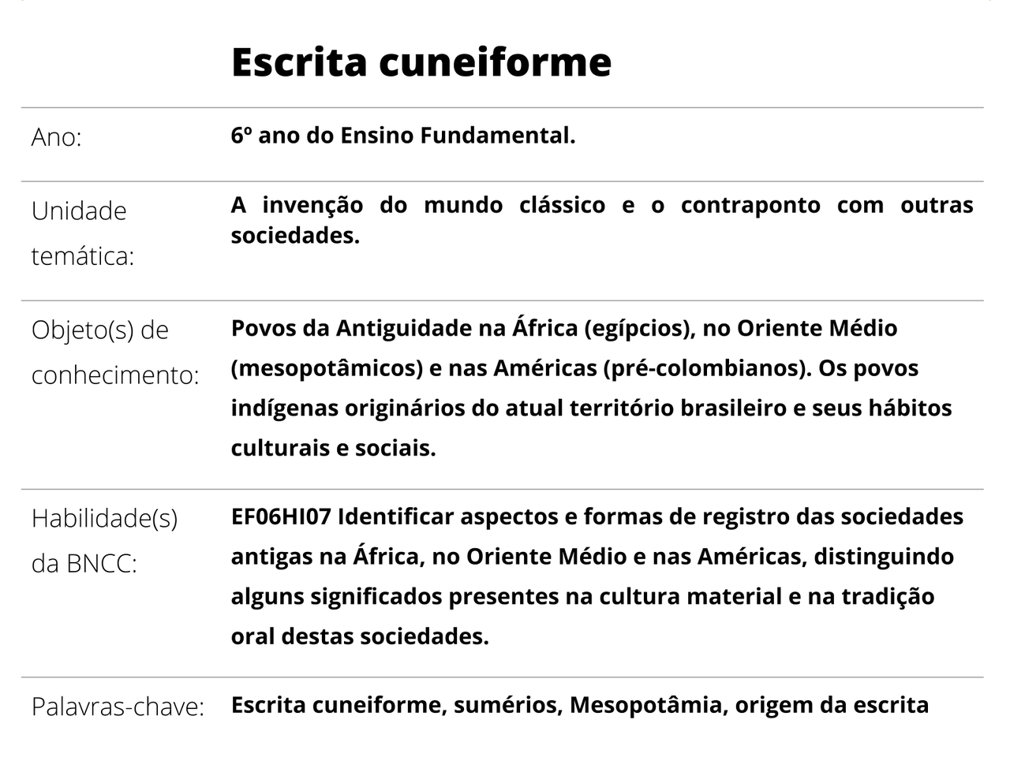Click the "Objeto(s) de" label

100,330
